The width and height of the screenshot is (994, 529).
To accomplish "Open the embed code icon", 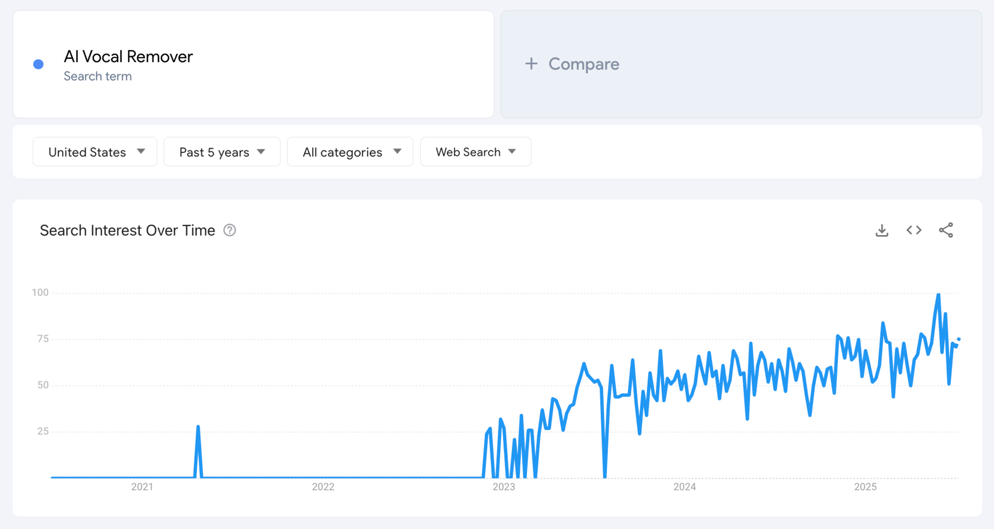I will [x=914, y=230].
